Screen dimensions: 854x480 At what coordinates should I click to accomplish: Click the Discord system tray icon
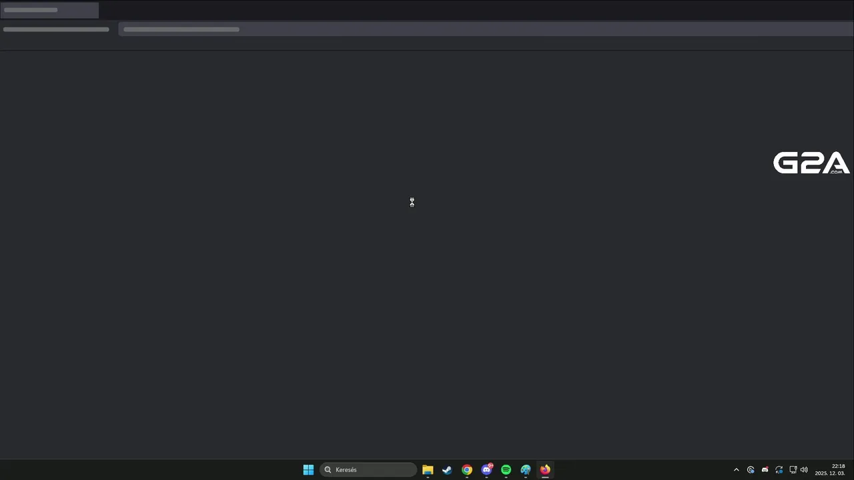[x=765, y=470]
